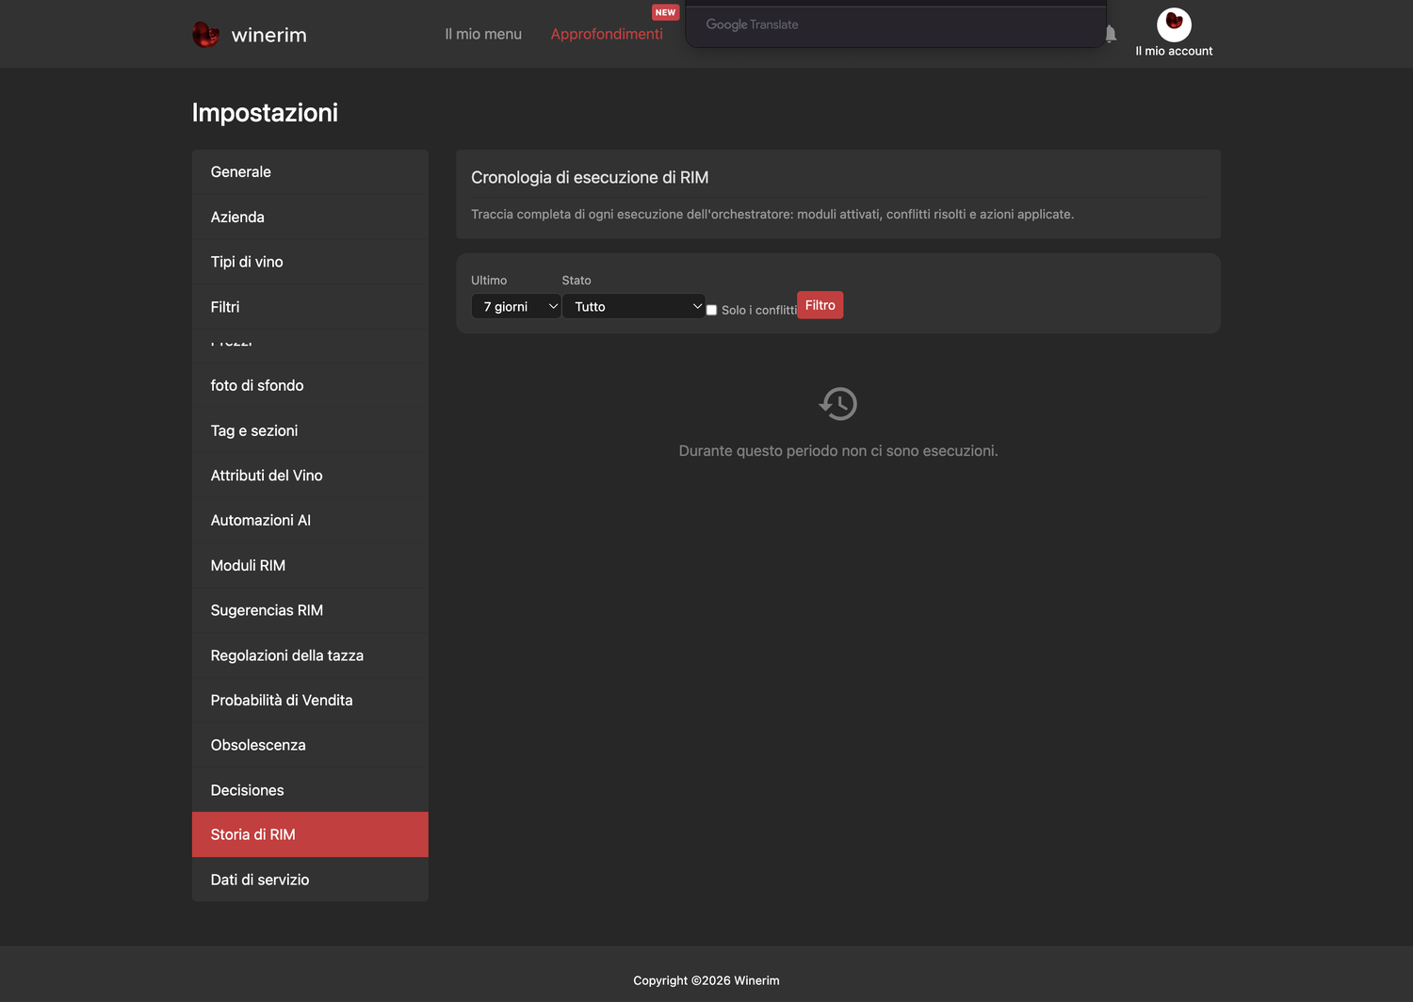This screenshot has height=1002, width=1413.
Task: Enable the Solo i conflitti checkbox
Action: (712, 310)
